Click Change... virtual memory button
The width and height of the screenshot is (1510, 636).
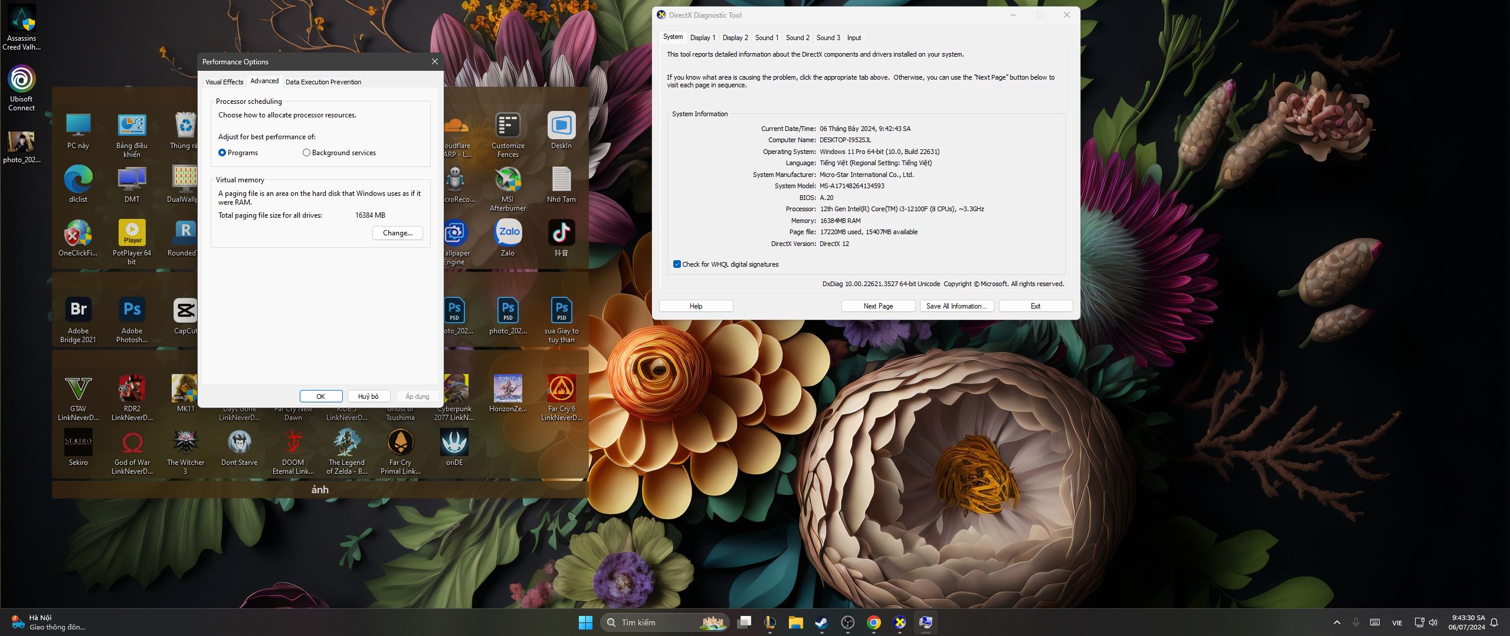tap(397, 233)
